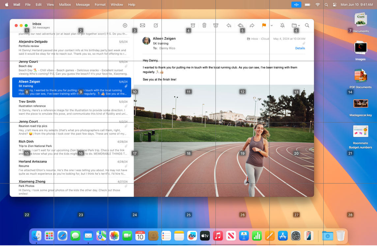The height and width of the screenshot is (246, 377).
Task: Archive the selected message
Action: [x=192, y=25]
